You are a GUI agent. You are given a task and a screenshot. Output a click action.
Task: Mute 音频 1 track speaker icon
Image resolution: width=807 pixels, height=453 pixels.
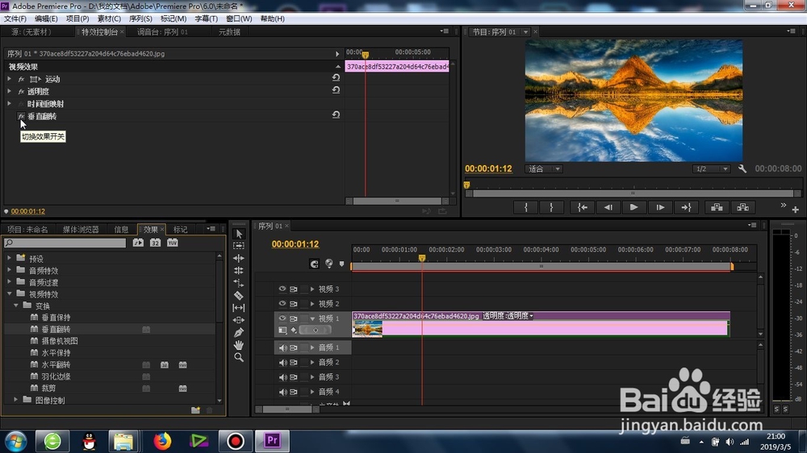coord(282,347)
